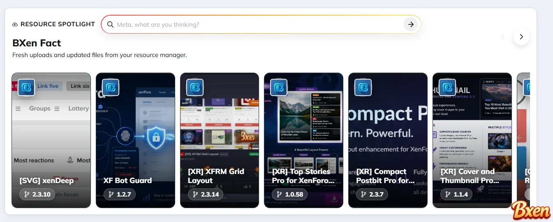Image resolution: width=553 pixels, height=222 pixels.
Task: Click the author avatar on XFRM Grid Layout card
Action: point(195,87)
